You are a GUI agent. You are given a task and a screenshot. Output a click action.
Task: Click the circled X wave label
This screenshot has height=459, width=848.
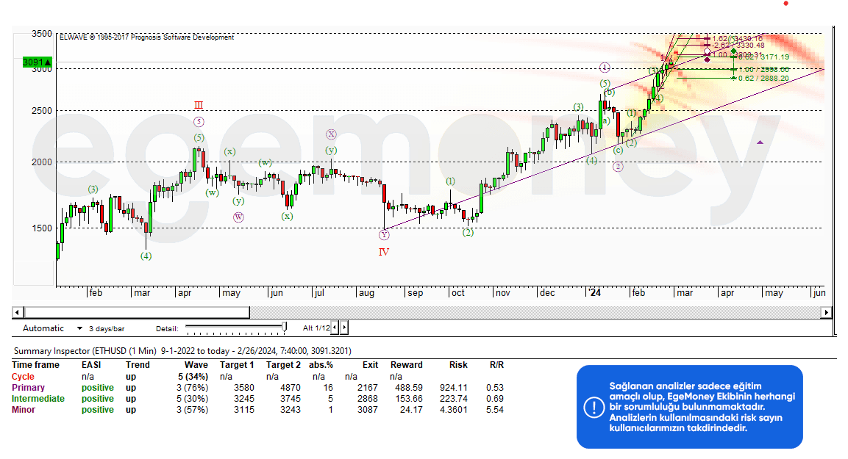coord(332,134)
